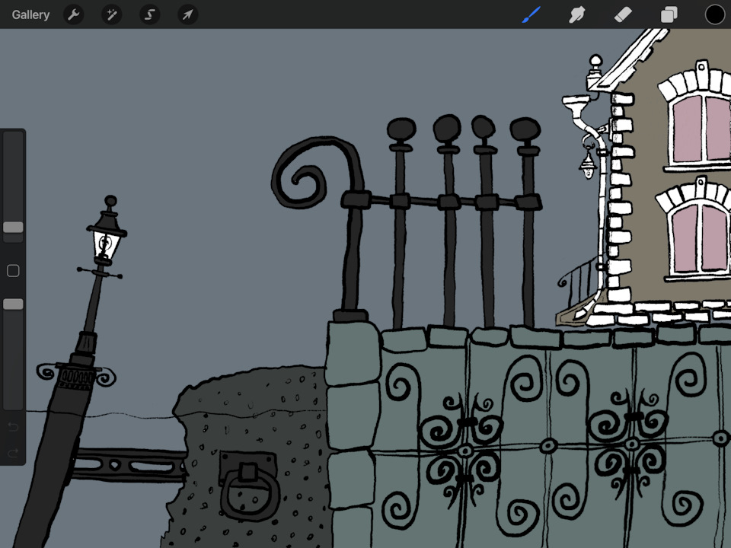Viewport: 731px width, 548px height.
Task: Open the Gallery
Action: (30, 15)
